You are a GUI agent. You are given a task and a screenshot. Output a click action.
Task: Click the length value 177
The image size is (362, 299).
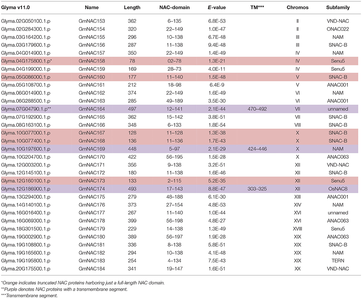click(132, 77)
